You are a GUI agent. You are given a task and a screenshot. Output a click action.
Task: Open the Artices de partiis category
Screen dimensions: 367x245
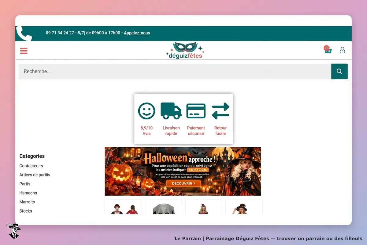[35, 175]
